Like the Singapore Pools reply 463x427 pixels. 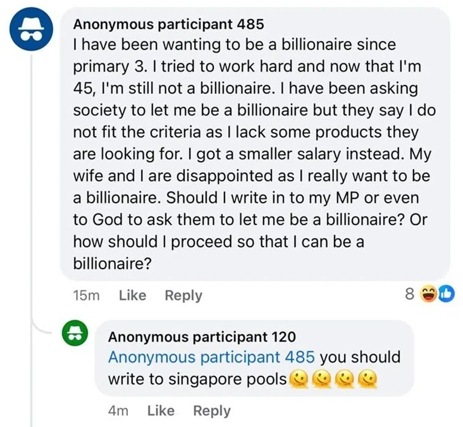coord(161,411)
